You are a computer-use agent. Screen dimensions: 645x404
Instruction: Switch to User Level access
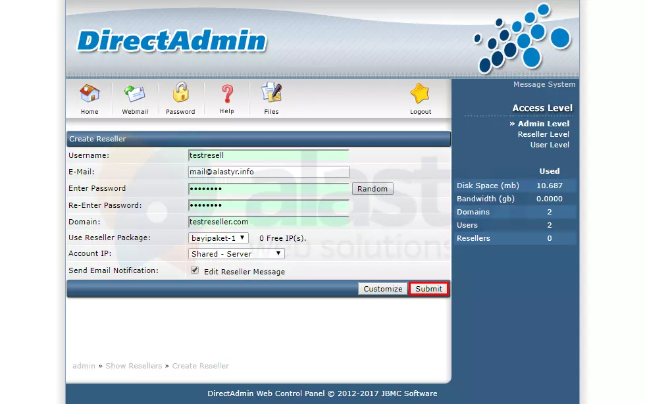(550, 145)
